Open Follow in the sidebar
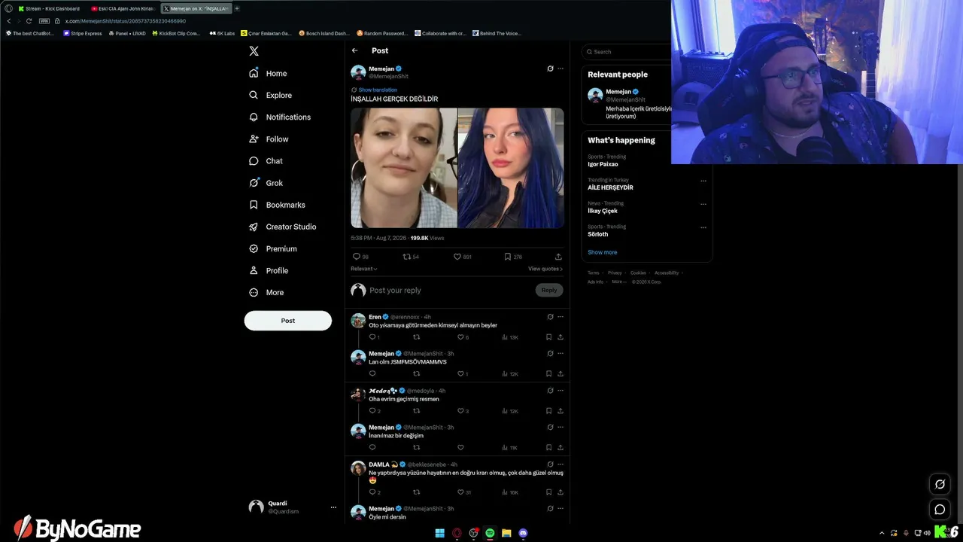The width and height of the screenshot is (963, 542). click(269, 139)
